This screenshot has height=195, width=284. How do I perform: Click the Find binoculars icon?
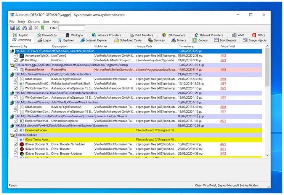[x=24, y=28]
